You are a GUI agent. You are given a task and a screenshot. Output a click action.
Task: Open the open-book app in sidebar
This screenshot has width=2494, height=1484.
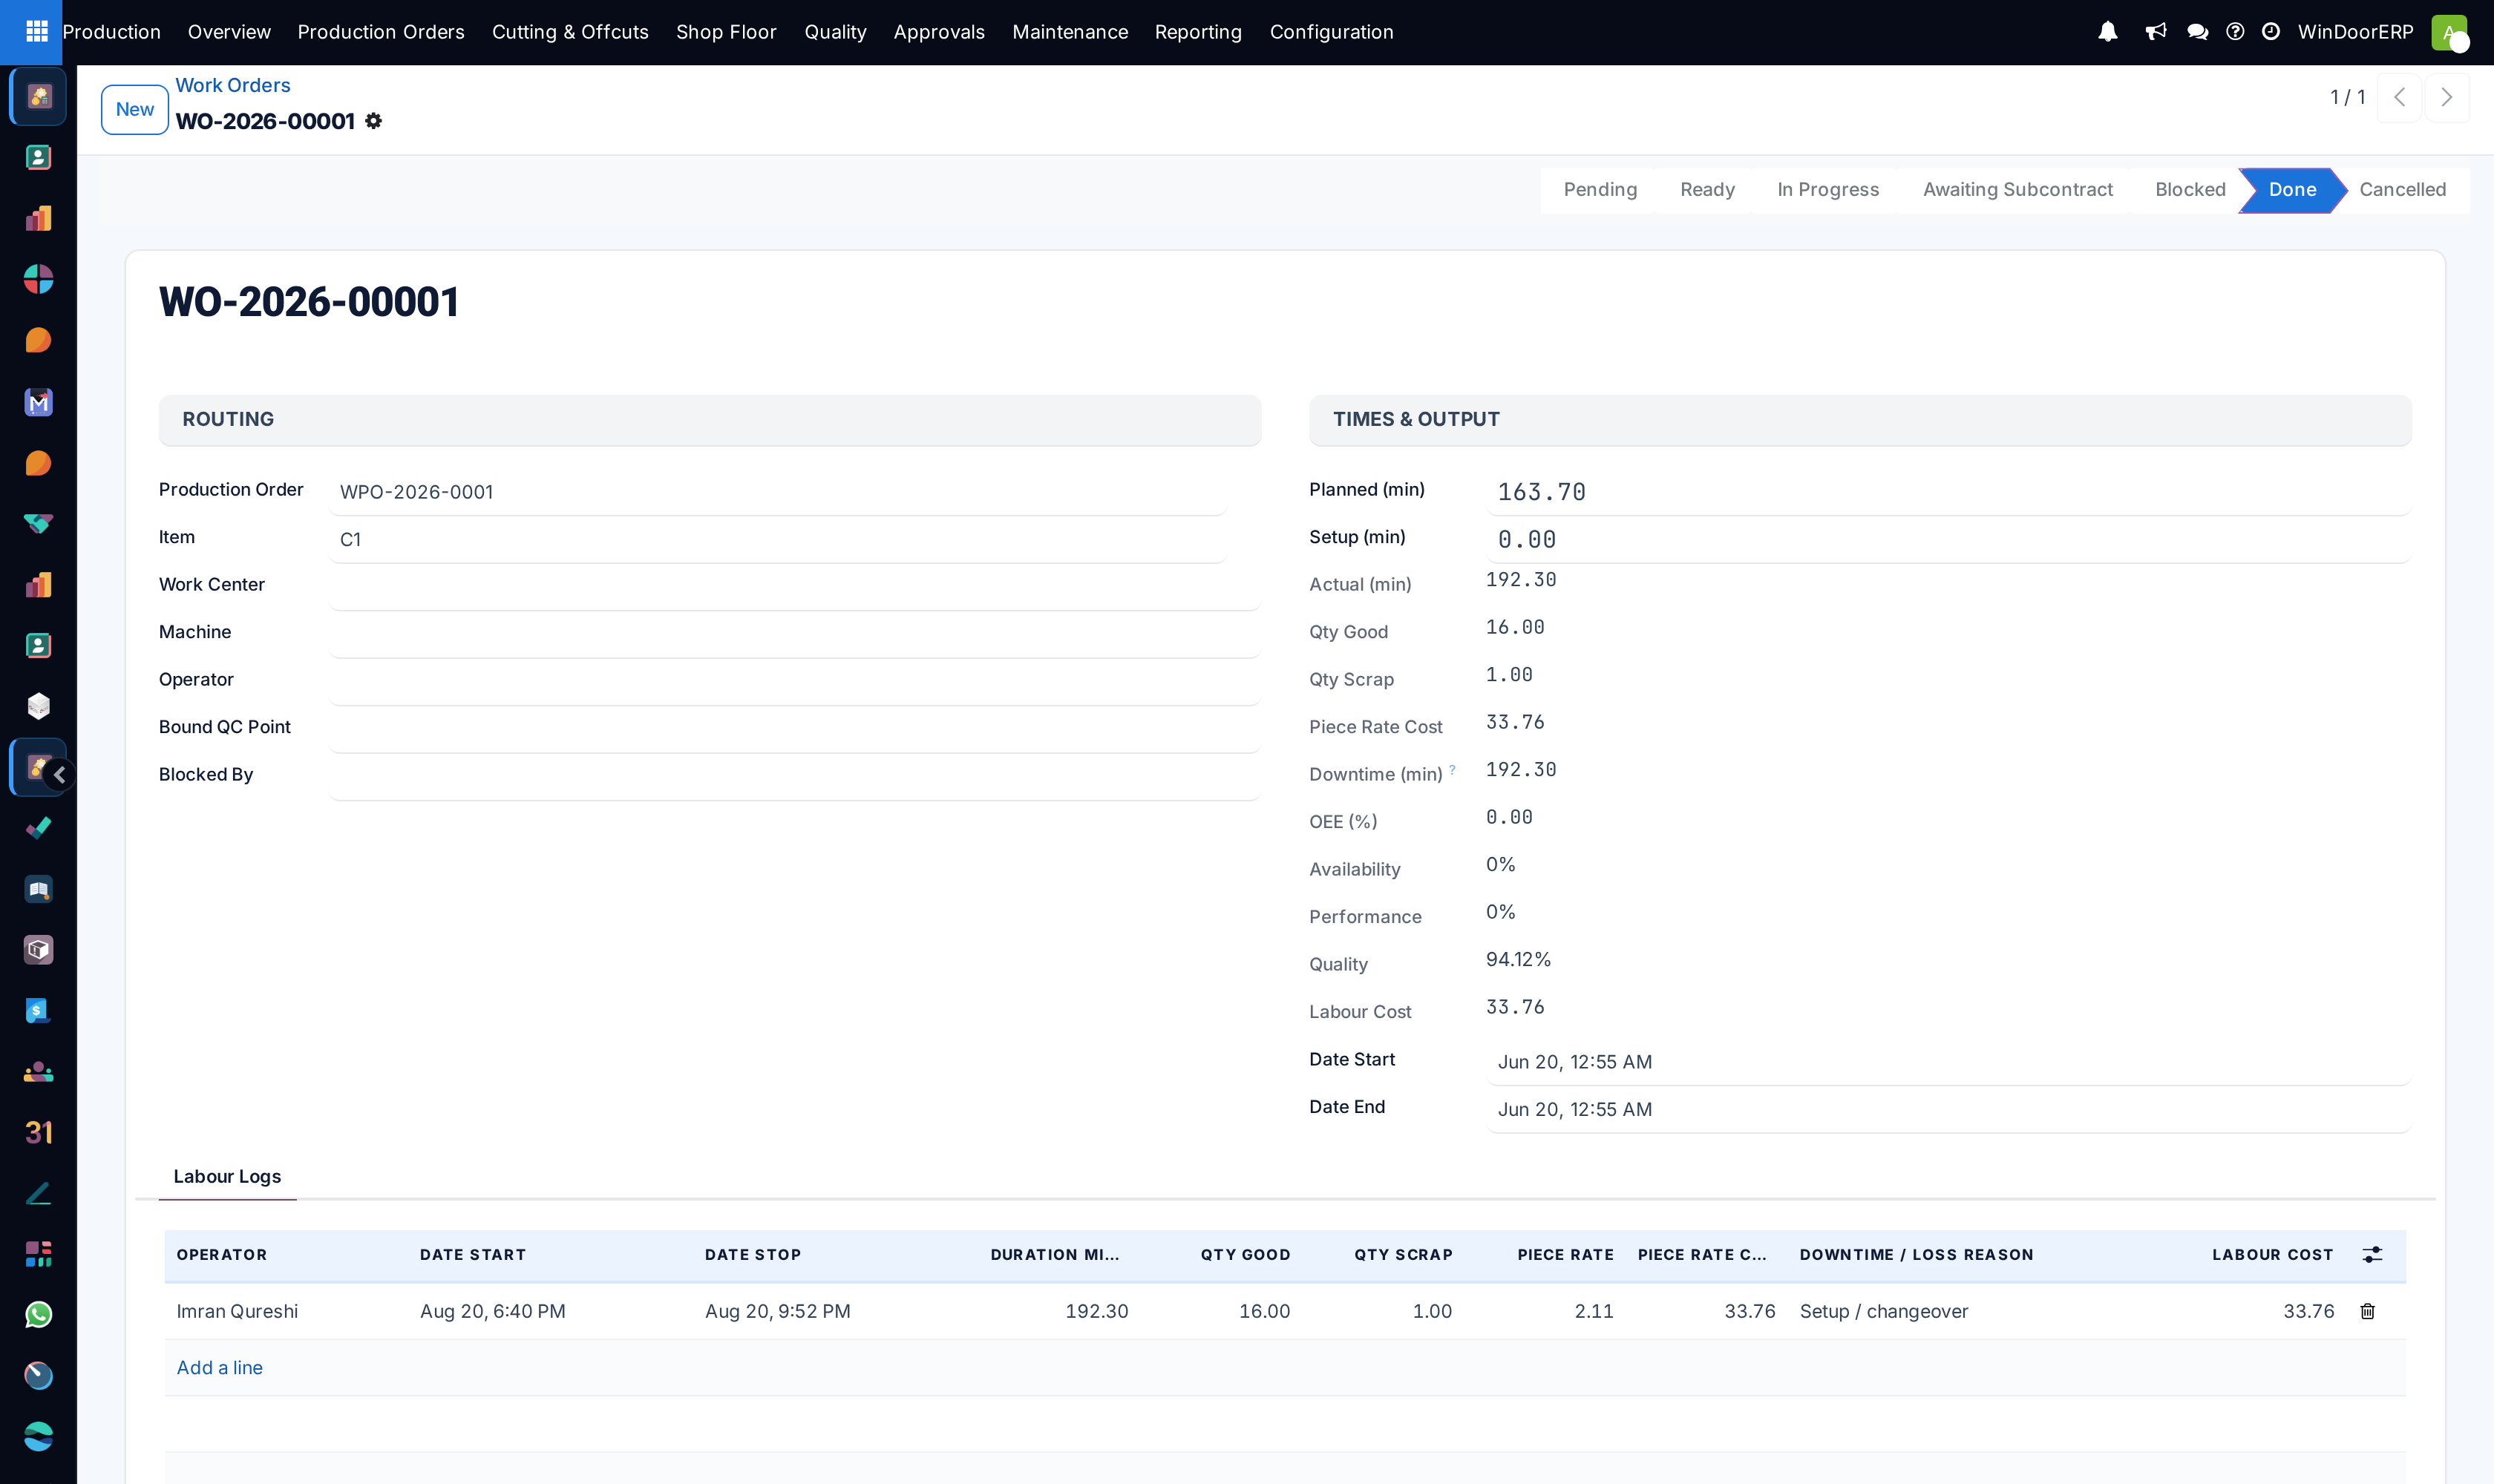[38, 889]
